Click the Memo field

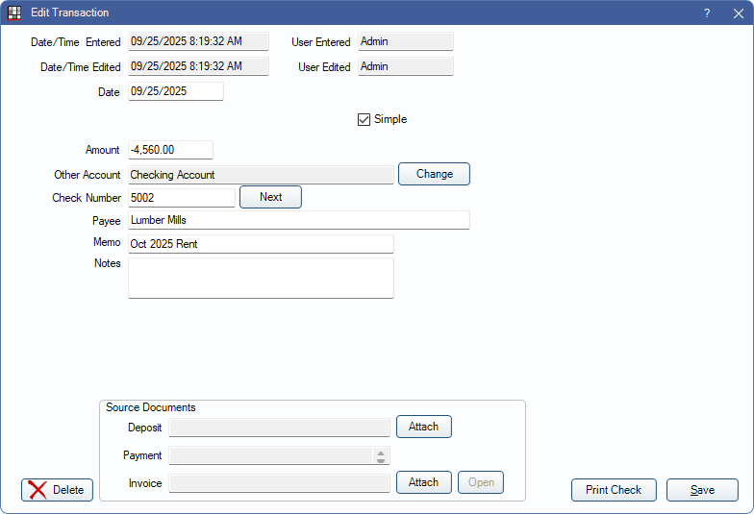click(x=261, y=244)
